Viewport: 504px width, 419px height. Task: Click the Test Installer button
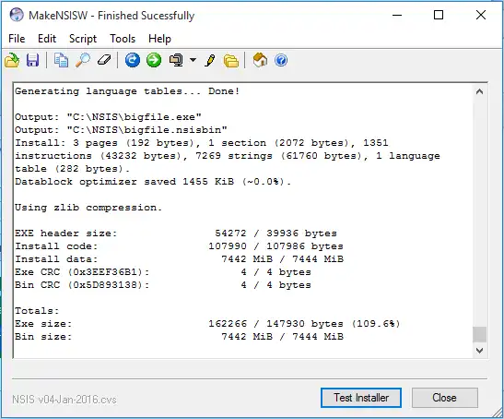coord(361,398)
